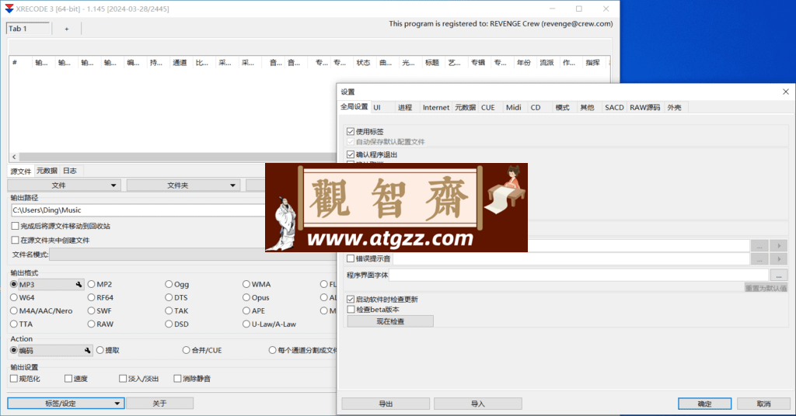Click the XRECODE logo in the title bar
796x416 pixels.
[x=9, y=9]
